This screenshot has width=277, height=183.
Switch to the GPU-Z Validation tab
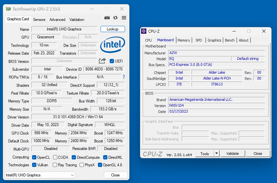click(77, 20)
